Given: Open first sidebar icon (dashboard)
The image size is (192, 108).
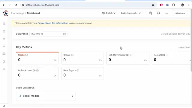Looking at the screenshot, I should [x=4, y=24].
